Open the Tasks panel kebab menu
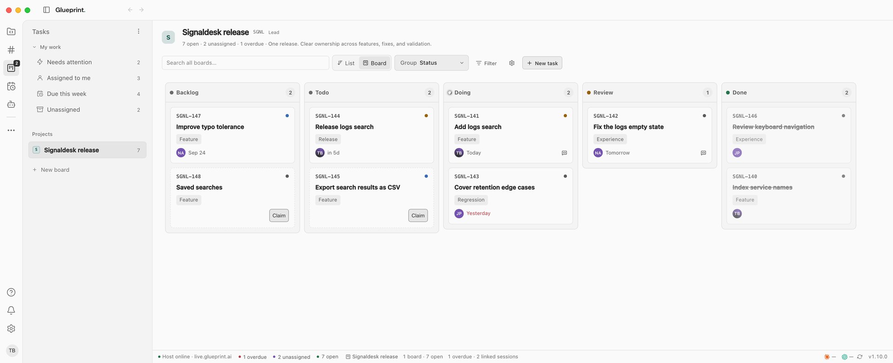 [138, 31]
